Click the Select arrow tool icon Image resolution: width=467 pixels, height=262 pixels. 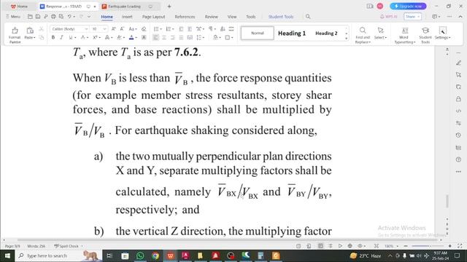(x=380, y=30)
